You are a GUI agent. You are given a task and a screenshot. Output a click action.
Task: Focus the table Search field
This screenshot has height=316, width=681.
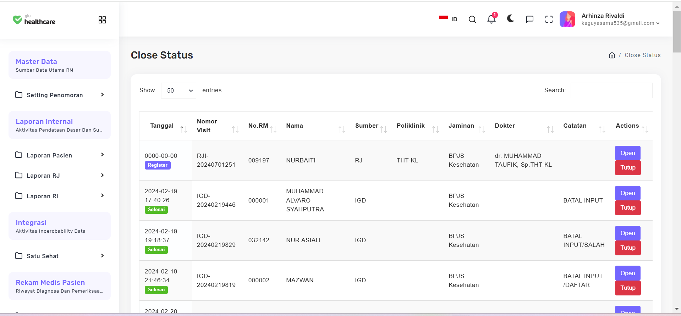[x=611, y=90]
